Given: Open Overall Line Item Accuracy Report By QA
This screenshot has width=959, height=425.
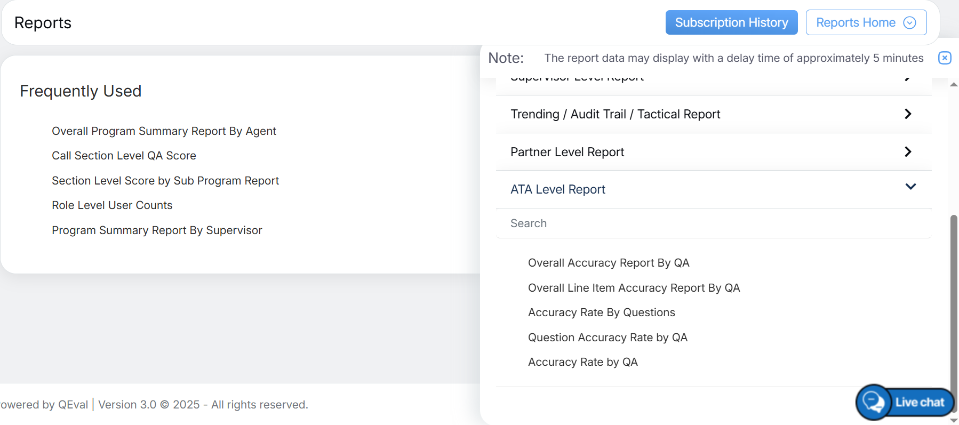Looking at the screenshot, I should click(x=634, y=288).
